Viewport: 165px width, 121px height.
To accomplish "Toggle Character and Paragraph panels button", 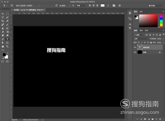I will tap(114, 6).
